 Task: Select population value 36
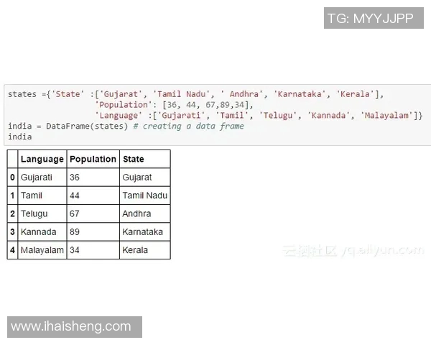[x=75, y=177]
